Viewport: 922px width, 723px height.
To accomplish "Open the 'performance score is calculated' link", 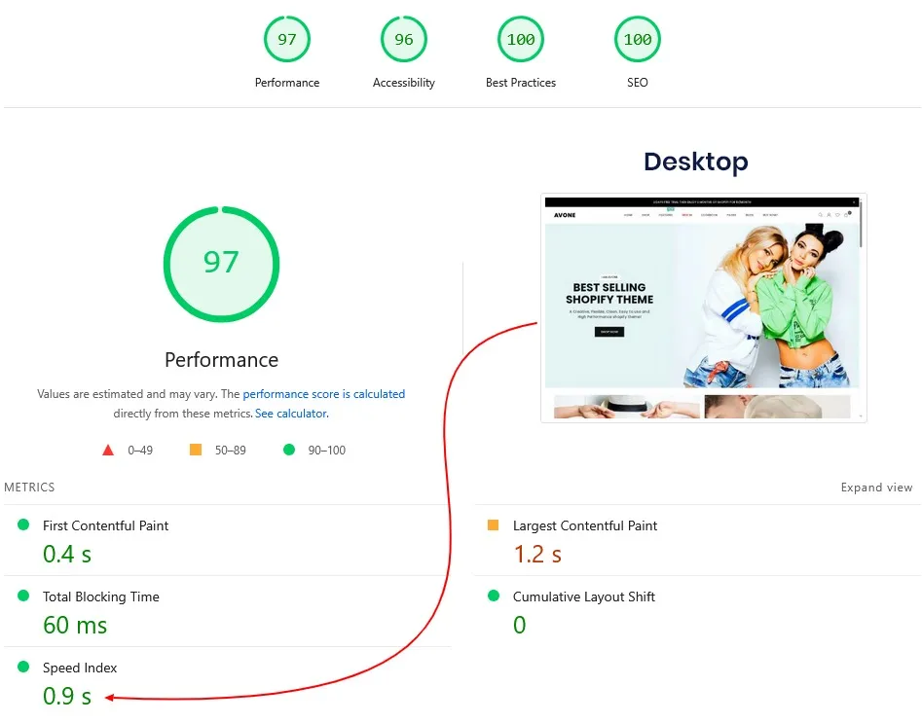I will click(323, 394).
